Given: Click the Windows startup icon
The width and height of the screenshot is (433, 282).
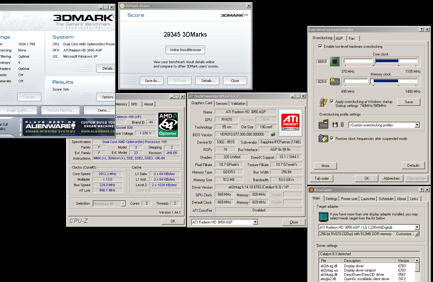Looking at the screenshot, I should pyautogui.click(x=323, y=103).
